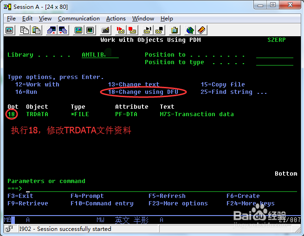Open the File menu
The image size is (304, 236).
tap(11, 19)
